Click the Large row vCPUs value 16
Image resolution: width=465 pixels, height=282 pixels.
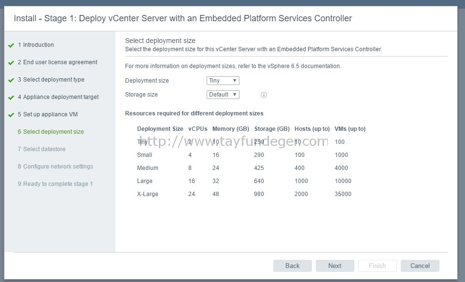192,181
